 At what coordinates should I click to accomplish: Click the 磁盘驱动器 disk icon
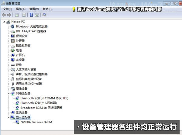pos(13,46)
